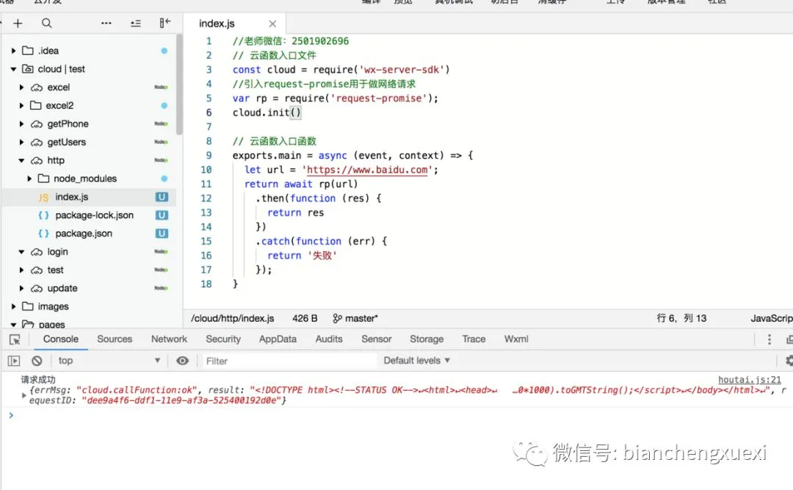Expand the excel2 folder
Screen dimensions: 793x490
(x=21, y=105)
